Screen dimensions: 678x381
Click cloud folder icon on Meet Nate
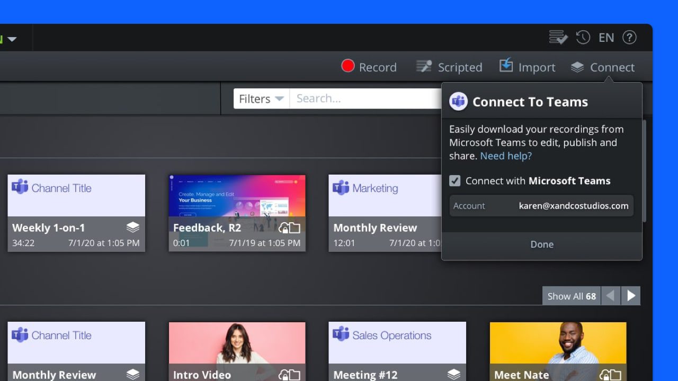click(x=610, y=375)
